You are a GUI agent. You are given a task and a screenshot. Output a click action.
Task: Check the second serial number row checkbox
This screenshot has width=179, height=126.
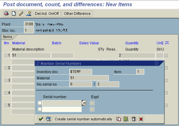(40, 109)
